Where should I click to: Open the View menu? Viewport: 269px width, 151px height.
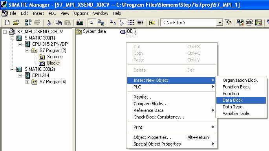click(x=65, y=13)
